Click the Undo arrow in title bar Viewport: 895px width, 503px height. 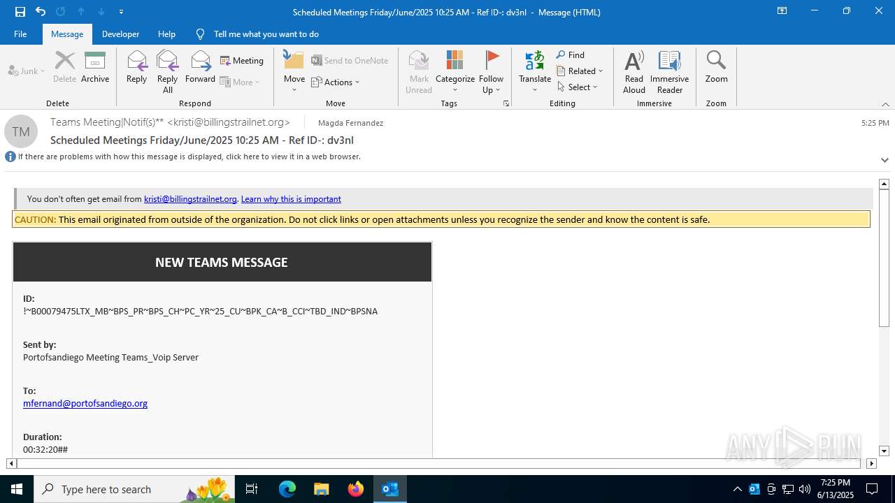click(41, 12)
